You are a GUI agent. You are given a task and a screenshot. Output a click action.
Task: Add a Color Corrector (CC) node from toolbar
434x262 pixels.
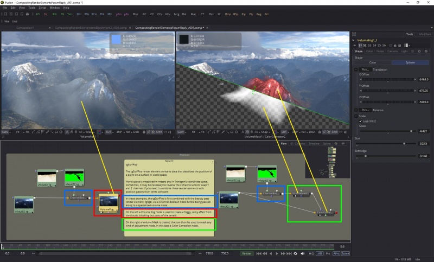pyautogui.click(x=152, y=14)
